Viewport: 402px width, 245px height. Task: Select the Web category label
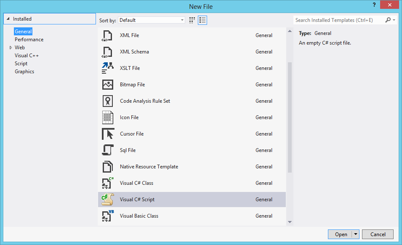coord(20,48)
